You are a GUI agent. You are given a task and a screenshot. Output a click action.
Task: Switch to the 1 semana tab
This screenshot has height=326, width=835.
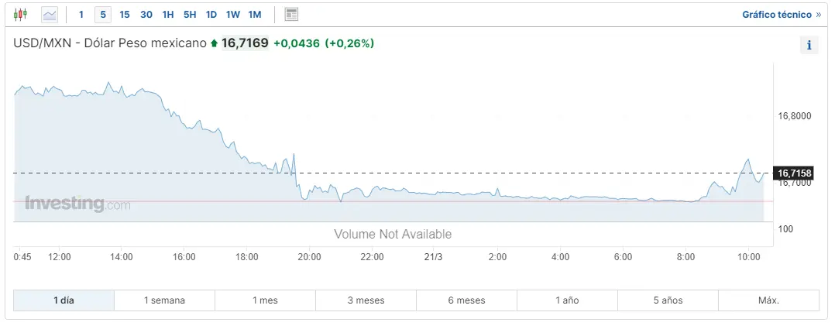click(x=164, y=300)
